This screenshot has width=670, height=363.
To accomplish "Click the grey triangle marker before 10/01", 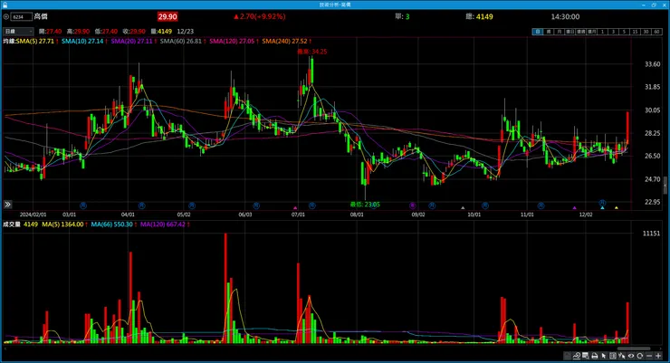I will click(x=463, y=207).
